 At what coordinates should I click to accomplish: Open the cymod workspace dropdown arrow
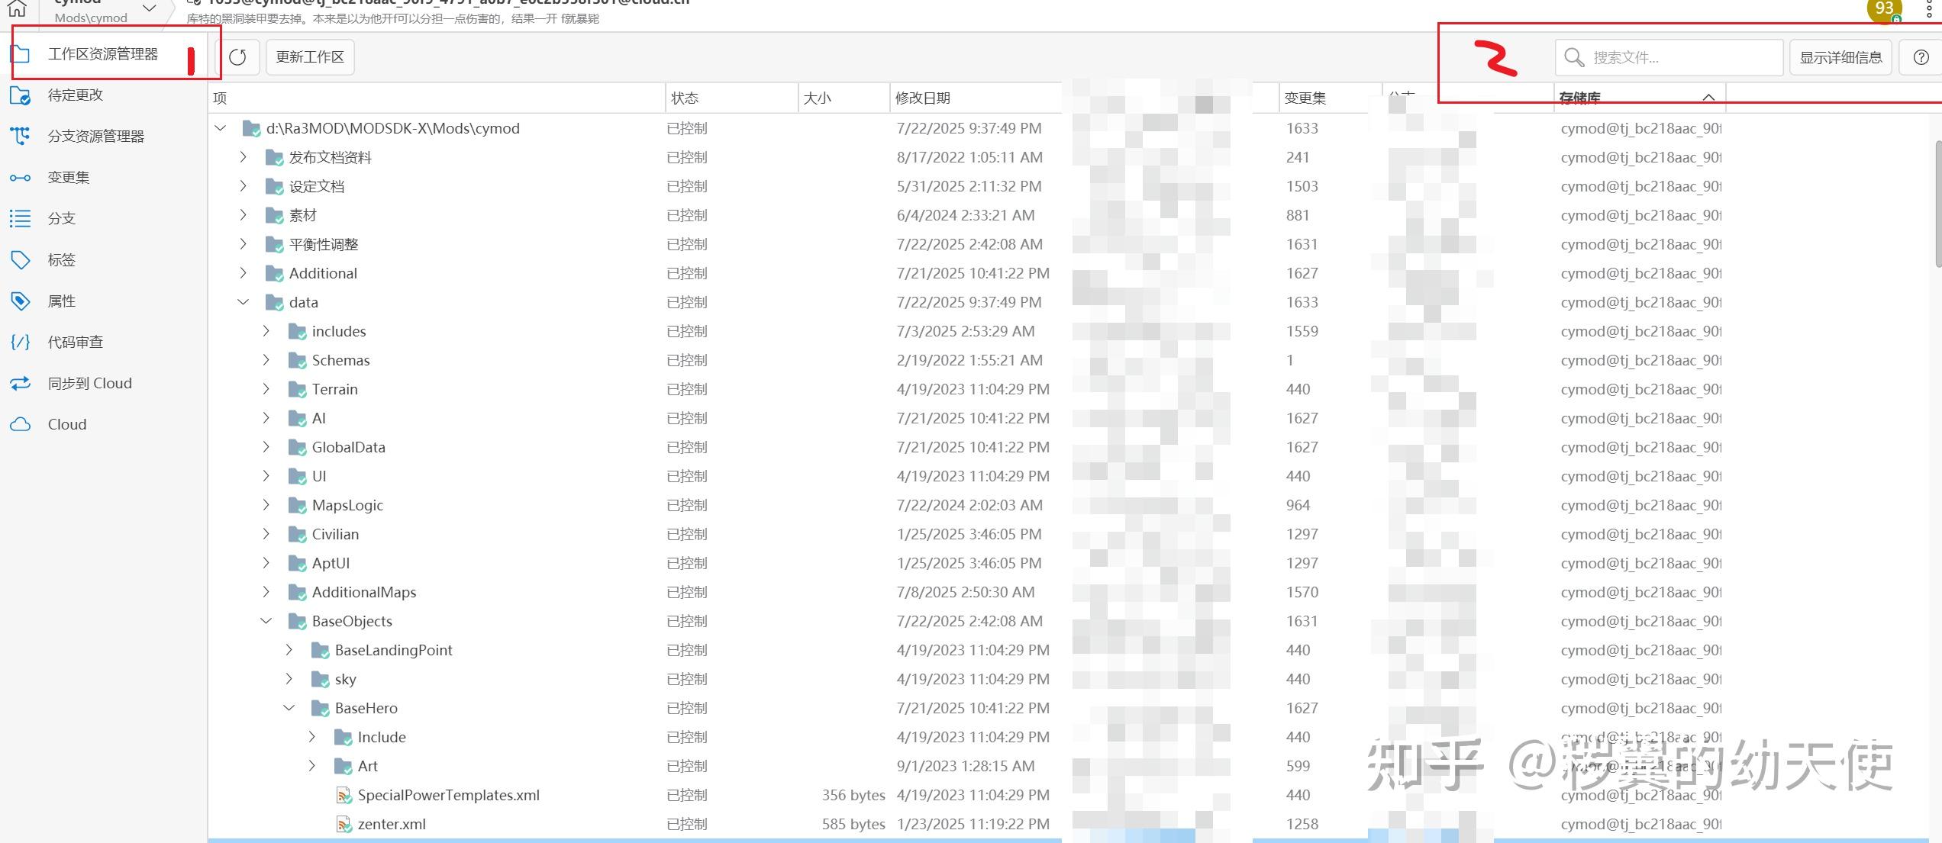pos(150,9)
